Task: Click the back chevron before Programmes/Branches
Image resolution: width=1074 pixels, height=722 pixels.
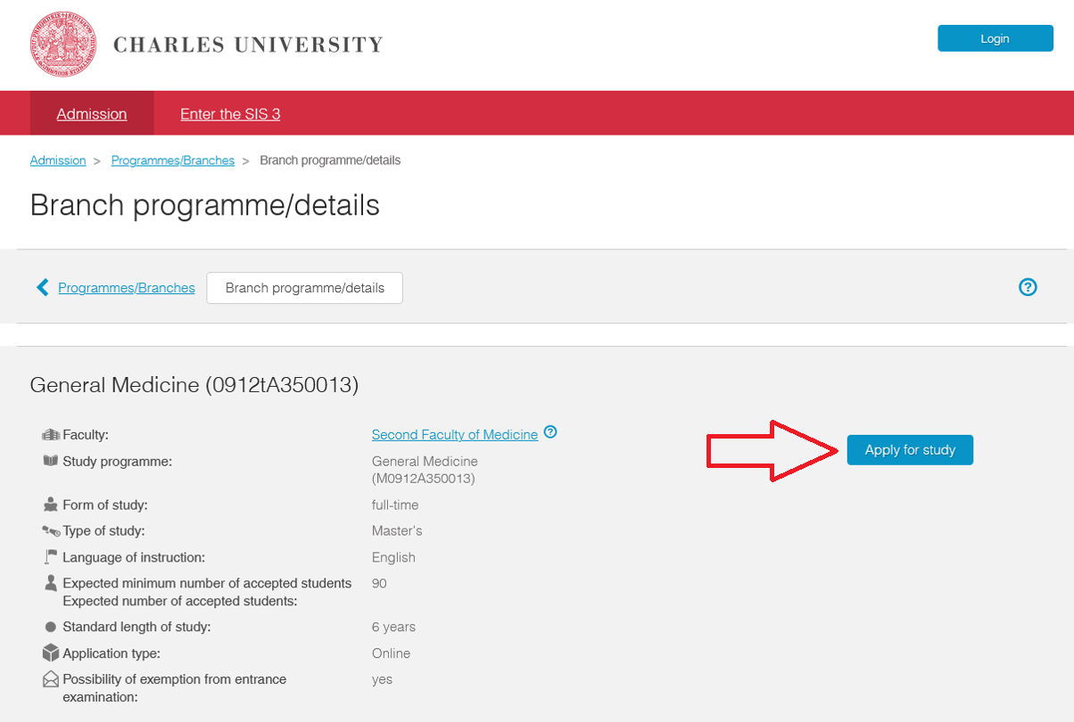Action: 42,287
